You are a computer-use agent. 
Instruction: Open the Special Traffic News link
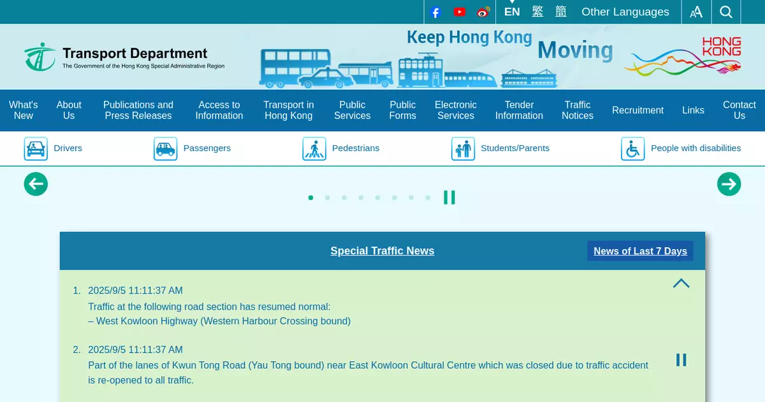[382, 251]
